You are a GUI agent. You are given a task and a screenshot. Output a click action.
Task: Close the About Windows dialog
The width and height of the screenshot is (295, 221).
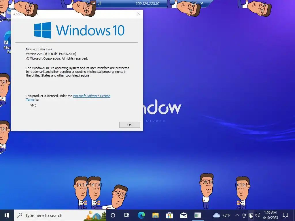[x=139, y=14]
